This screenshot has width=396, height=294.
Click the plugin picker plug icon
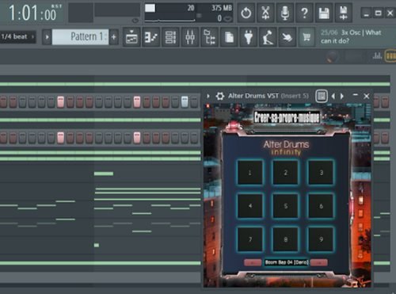pyautogui.click(x=249, y=37)
